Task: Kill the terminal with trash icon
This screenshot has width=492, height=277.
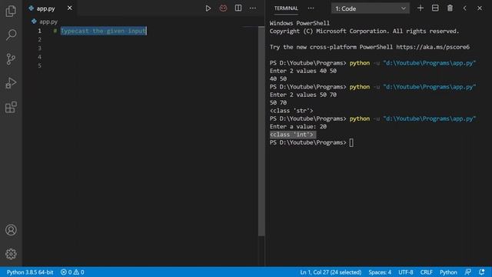Action: pos(450,8)
